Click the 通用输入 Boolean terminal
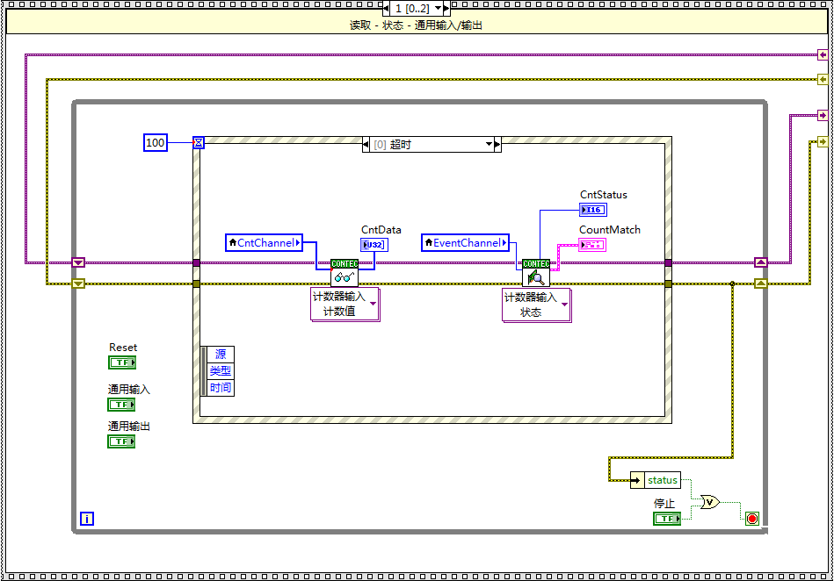Image resolution: width=834 pixels, height=581 pixels. click(x=121, y=405)
